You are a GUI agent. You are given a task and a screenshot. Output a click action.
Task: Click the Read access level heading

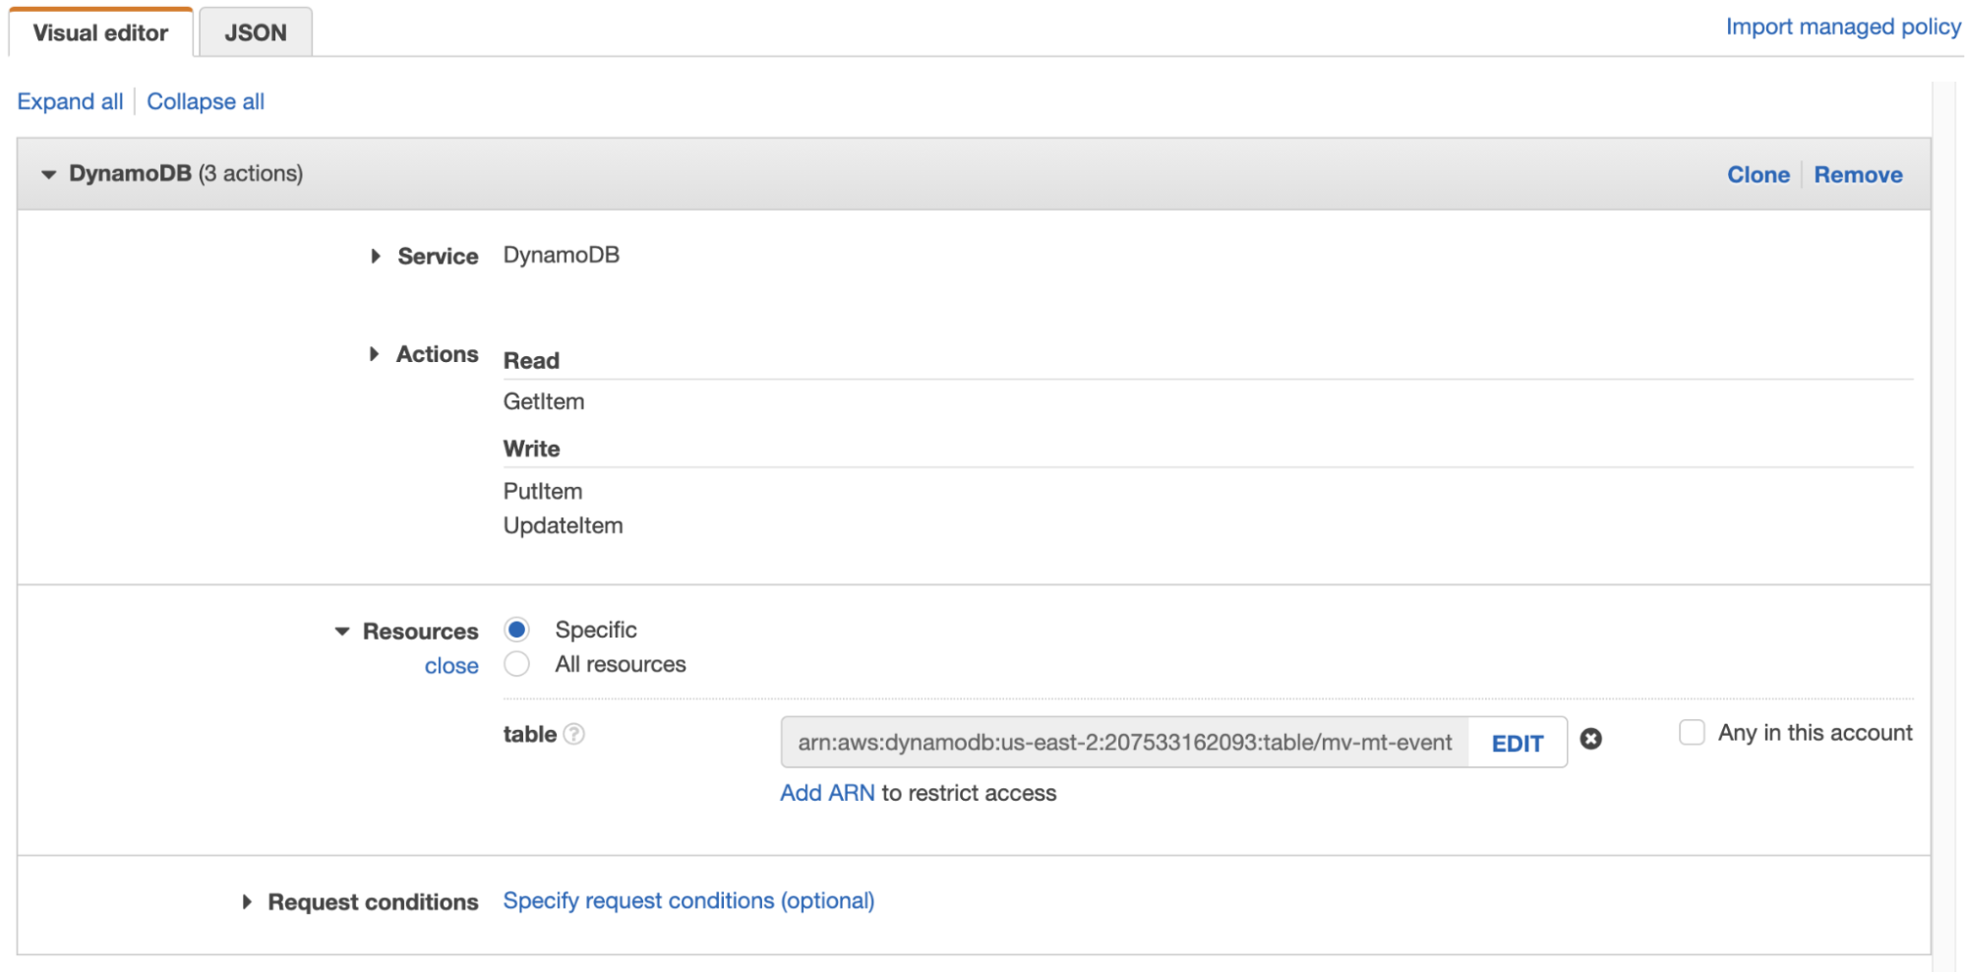point(531,361)
